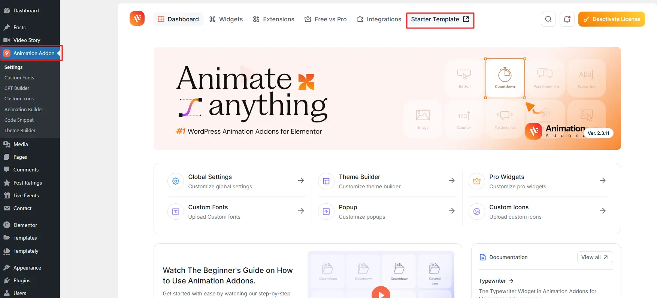Click the Theme Builder layout icon
Image resolution: width=657 pixels, height=298 pixels.
[326, 181]
